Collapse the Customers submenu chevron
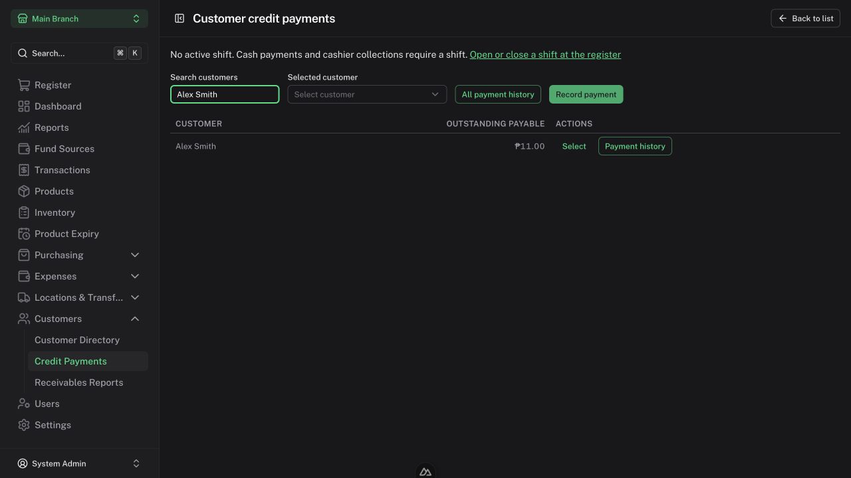The height and width of the screenshot is (478, 851). [x=135, y=319]
